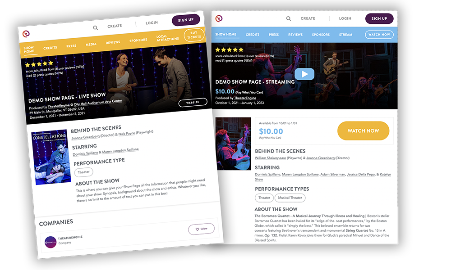Screen dimensions: 451x270
Task: Follow the TheaterEngine company with heart button
Action: click(x=201, y=229)
